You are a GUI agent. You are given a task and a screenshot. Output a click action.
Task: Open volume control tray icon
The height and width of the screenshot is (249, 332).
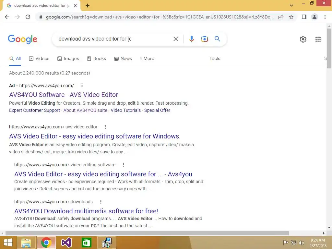tap(302, 243)
